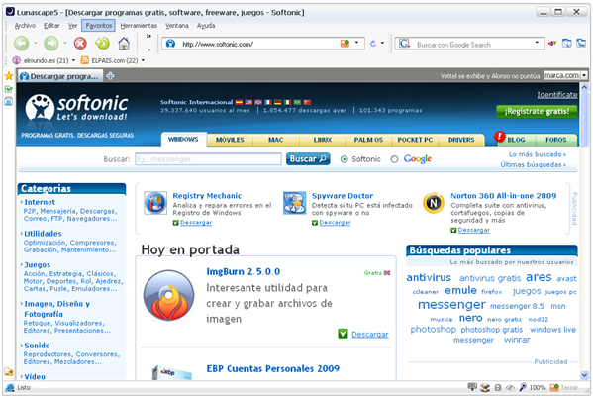
Task: Select the Descargar progra... browser tab
Action: tap(60, 76)
